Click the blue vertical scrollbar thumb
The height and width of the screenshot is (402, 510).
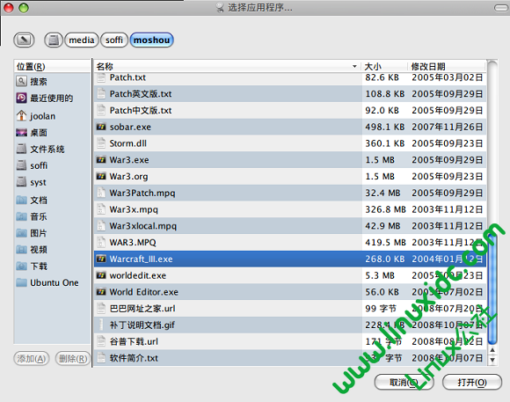(x=492, y=289)
